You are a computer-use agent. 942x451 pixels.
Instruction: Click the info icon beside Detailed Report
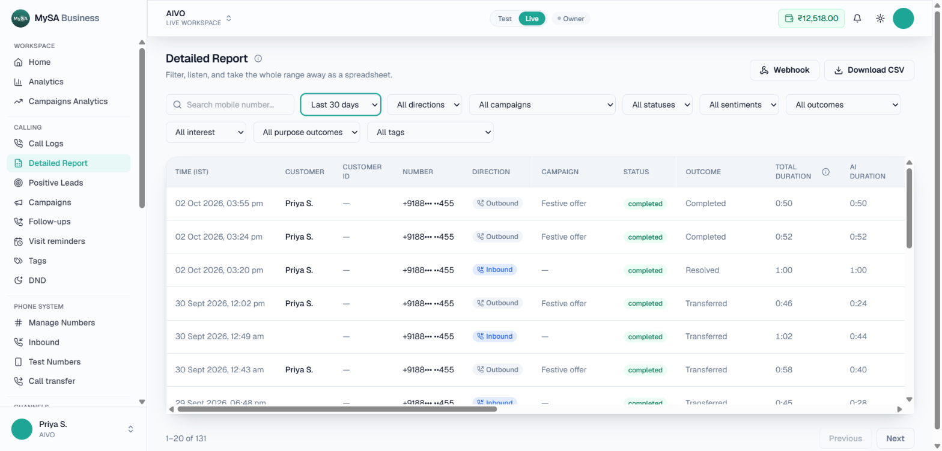(x=258, y=59)
